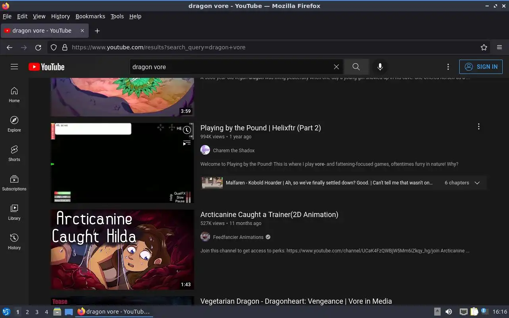Open the View menu

(39, 16)
